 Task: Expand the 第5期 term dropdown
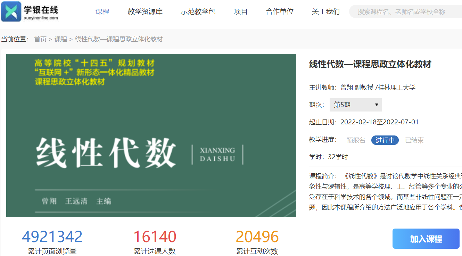click(x=355, y=105)
